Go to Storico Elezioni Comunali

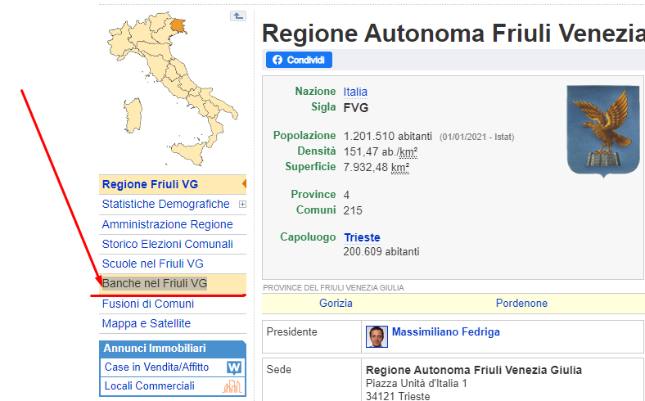click(167, 244)
